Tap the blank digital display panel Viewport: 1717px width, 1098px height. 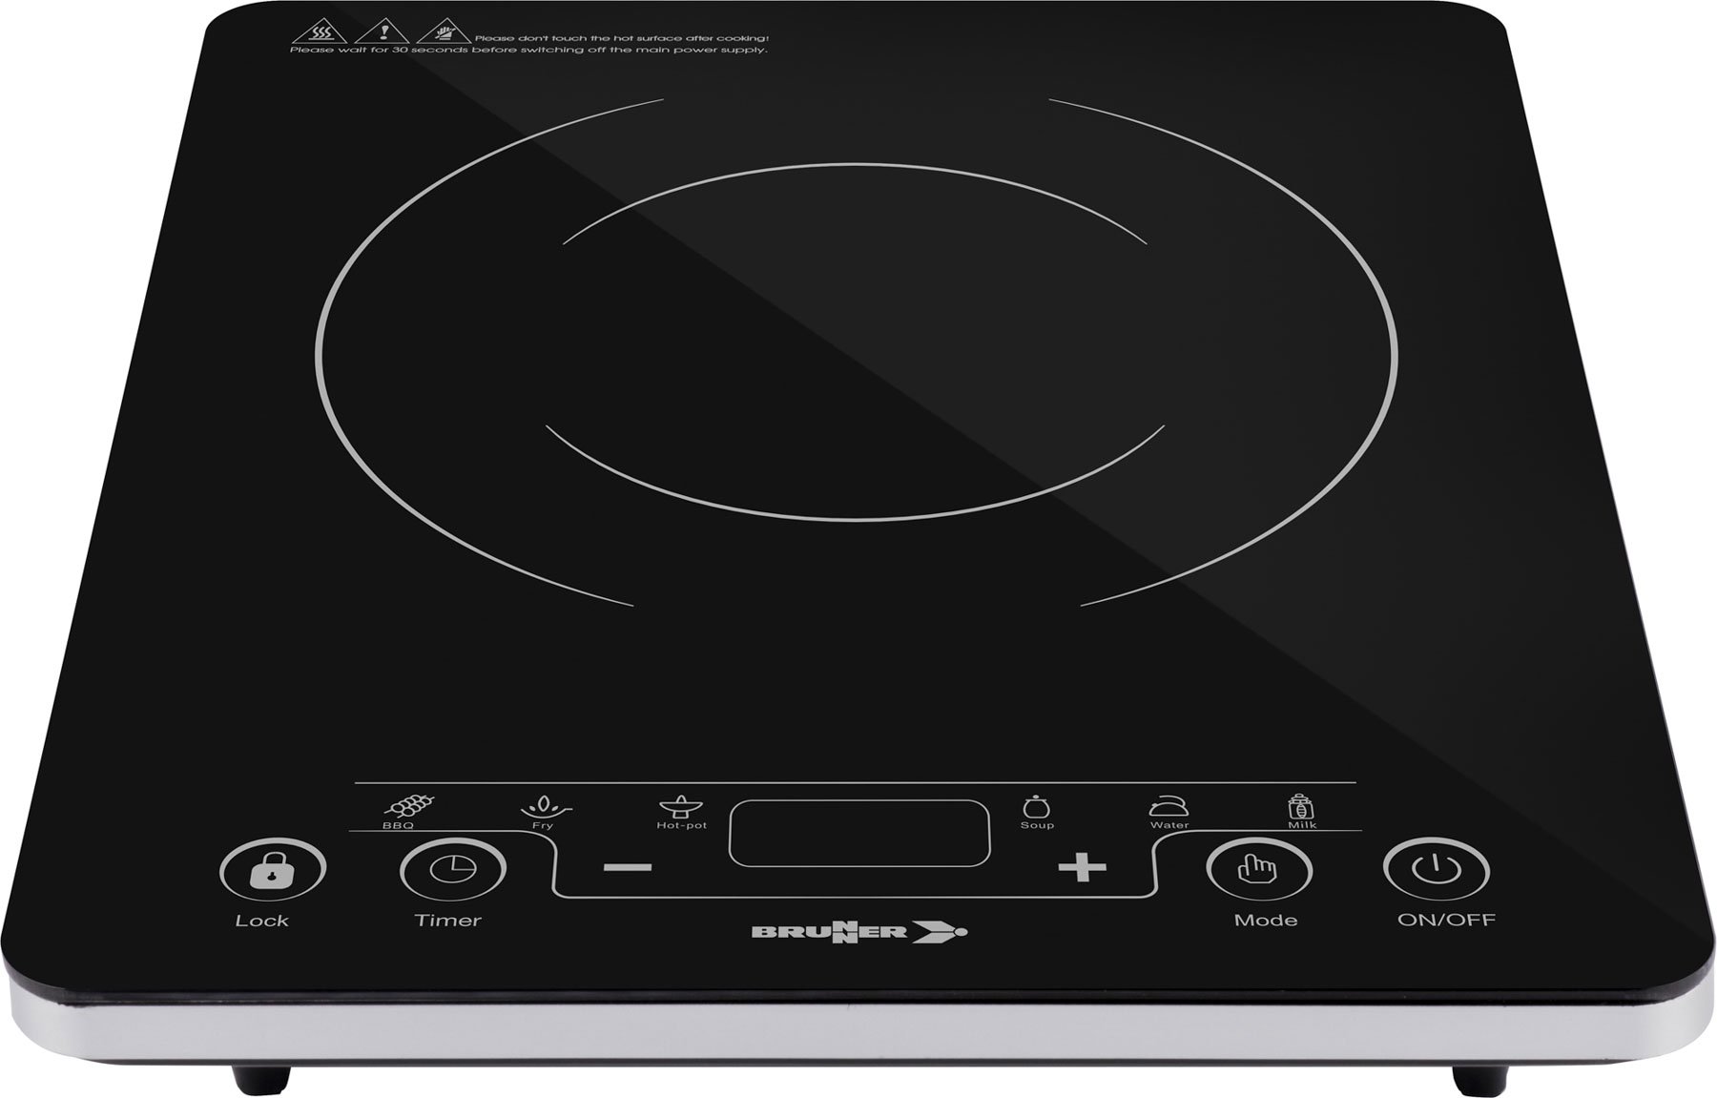coord(858,833)
